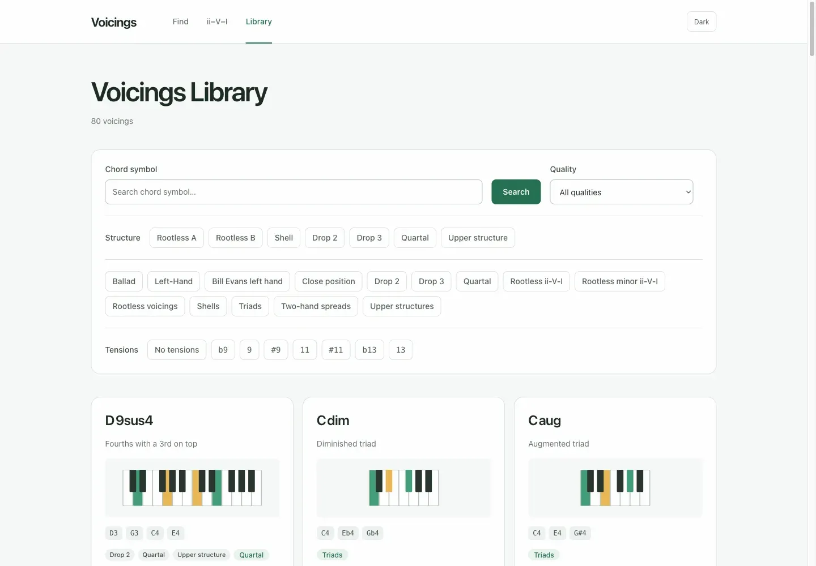Open the ii–V–I tab
Image resolution: width=816 pixels, height=566 pixels.
coord(217,22)
